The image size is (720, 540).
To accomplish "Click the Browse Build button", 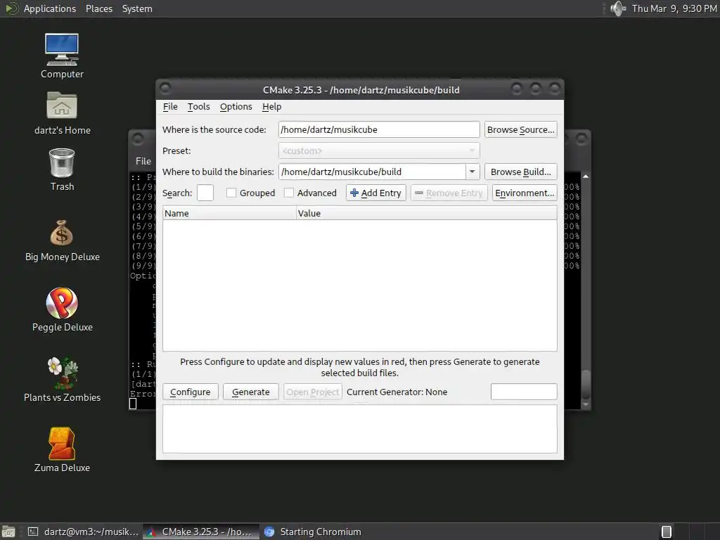I will click(521, 172).
